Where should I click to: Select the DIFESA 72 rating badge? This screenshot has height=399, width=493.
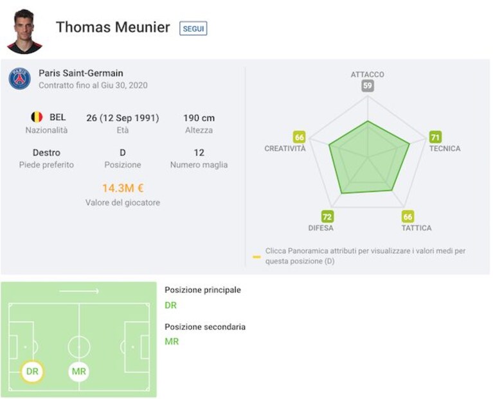[x=327, y=217]
